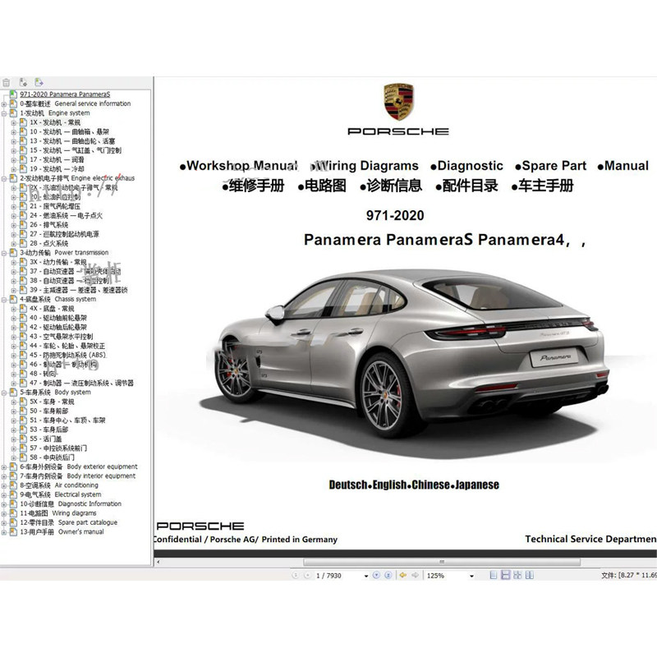Jump to the last page button

click(x=388, y=576)
